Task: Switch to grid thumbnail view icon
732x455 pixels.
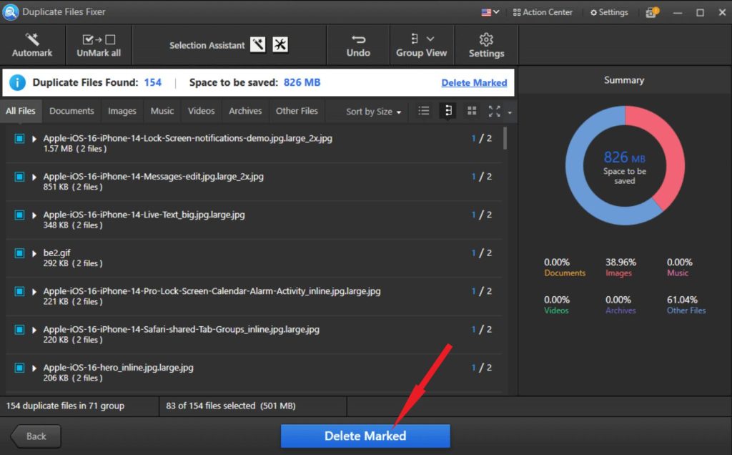Action: coord(472,111)
